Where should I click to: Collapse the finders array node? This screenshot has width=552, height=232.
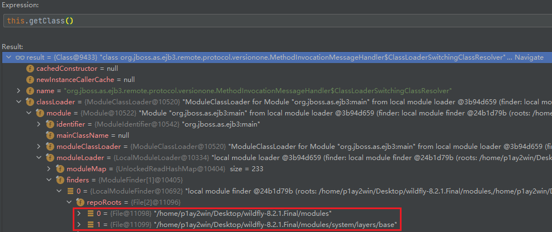49,180
